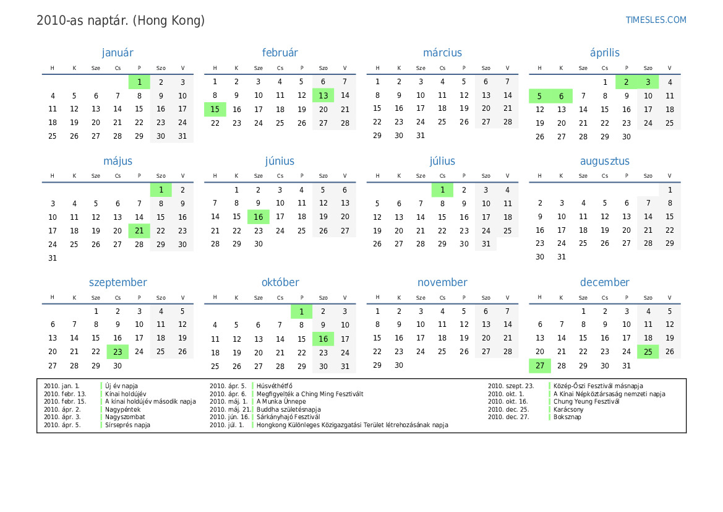Click highlighted day 2 in április

click(626, 82)
